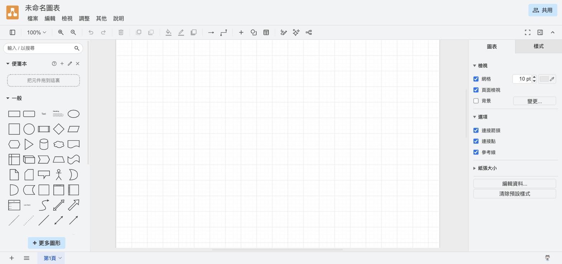Image resolution: width=562 pixels, height=264 pixels.
Task: Click the scratchpad edit pencil icon
Action: coord(70,64)
